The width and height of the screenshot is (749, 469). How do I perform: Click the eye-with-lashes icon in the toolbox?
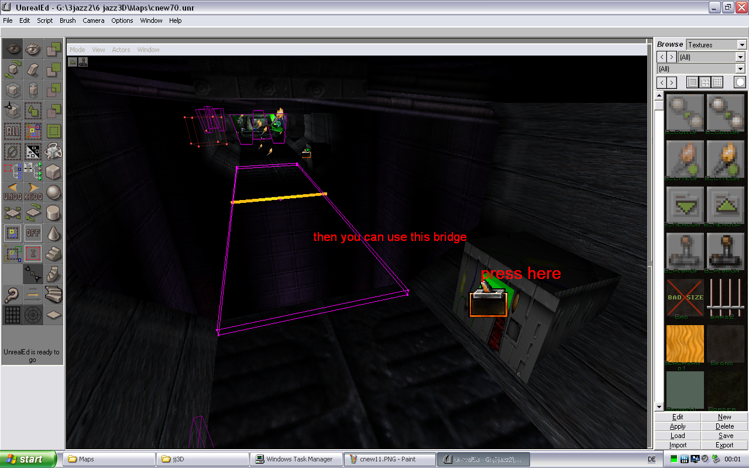click(33, 49)
